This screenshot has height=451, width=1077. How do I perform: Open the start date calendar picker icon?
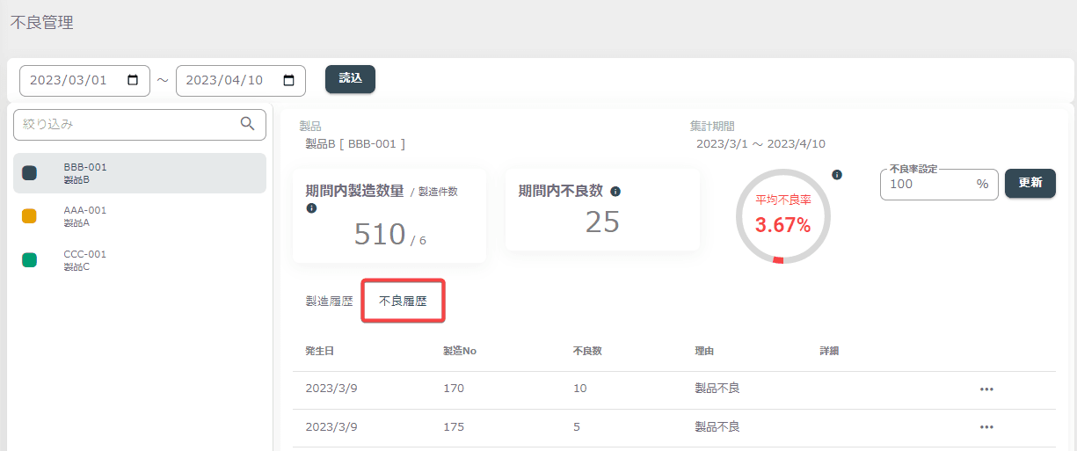(133, 80)
